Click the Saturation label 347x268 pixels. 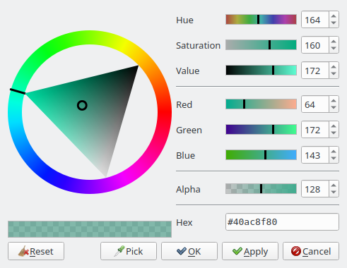point(198,45)
